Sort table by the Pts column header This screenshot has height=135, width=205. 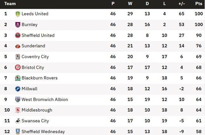coord(199,4)
